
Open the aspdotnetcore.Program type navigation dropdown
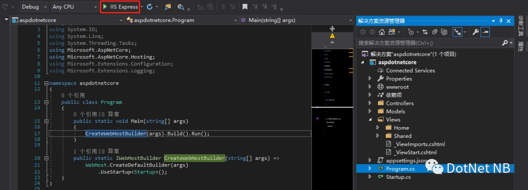[x=182, y=20]
